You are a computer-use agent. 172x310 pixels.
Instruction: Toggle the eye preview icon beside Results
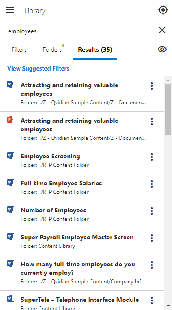pyautogui.click(x=162, y=49)
